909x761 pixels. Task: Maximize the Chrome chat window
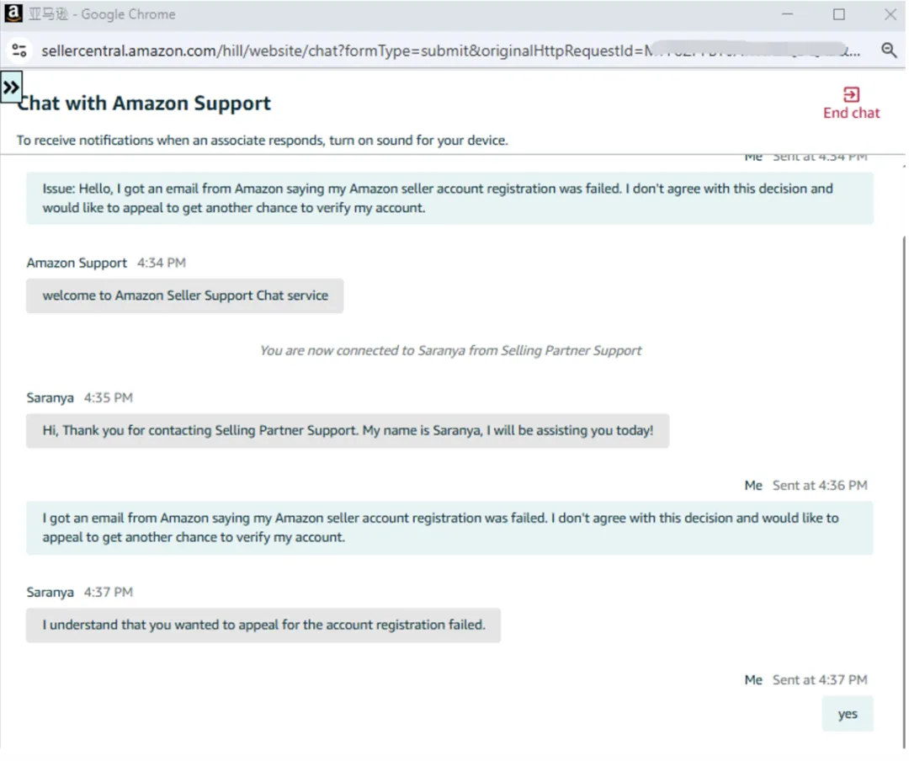(839, 14)
